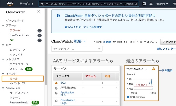Collapse the ログ section in sidebar
Screen dimensions: 176x106
click(x=3, y=45)
